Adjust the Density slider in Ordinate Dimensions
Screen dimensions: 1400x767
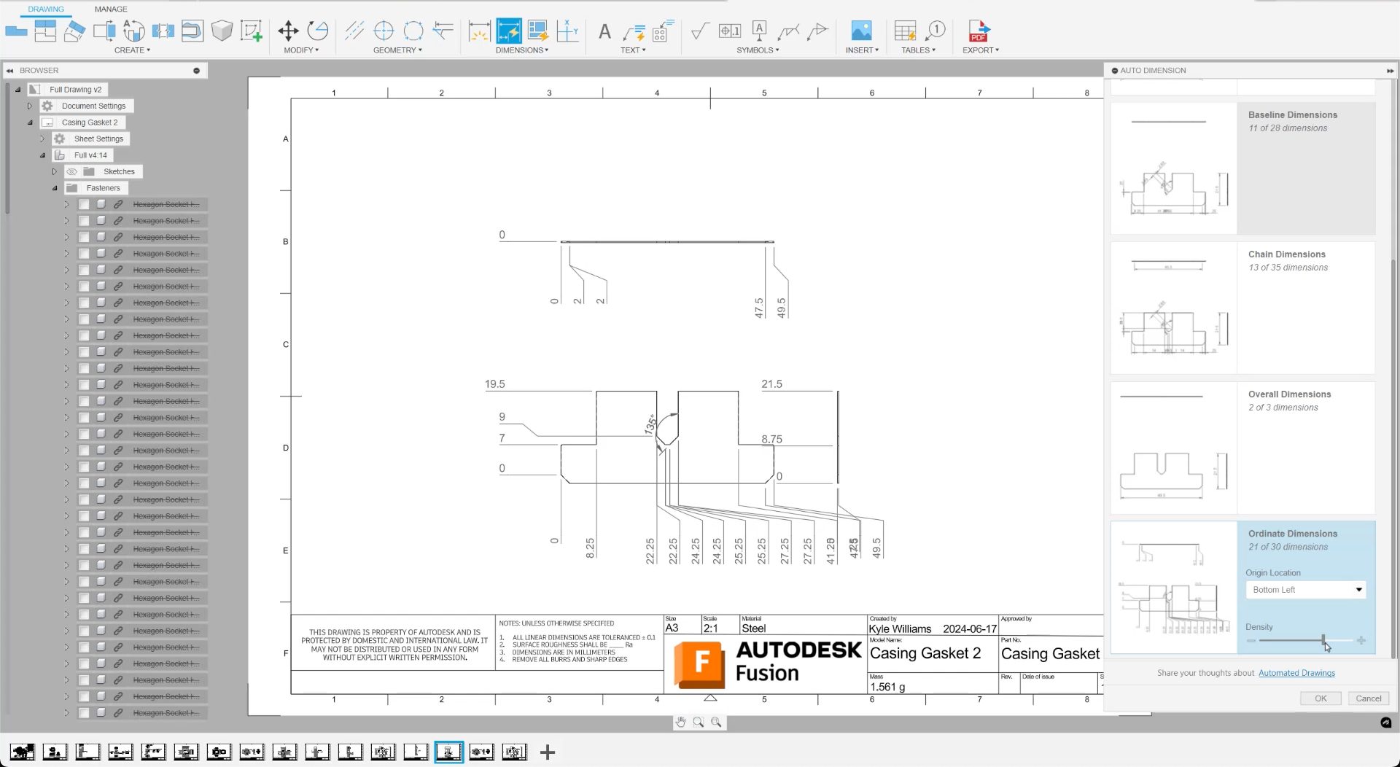(1323, 640)
